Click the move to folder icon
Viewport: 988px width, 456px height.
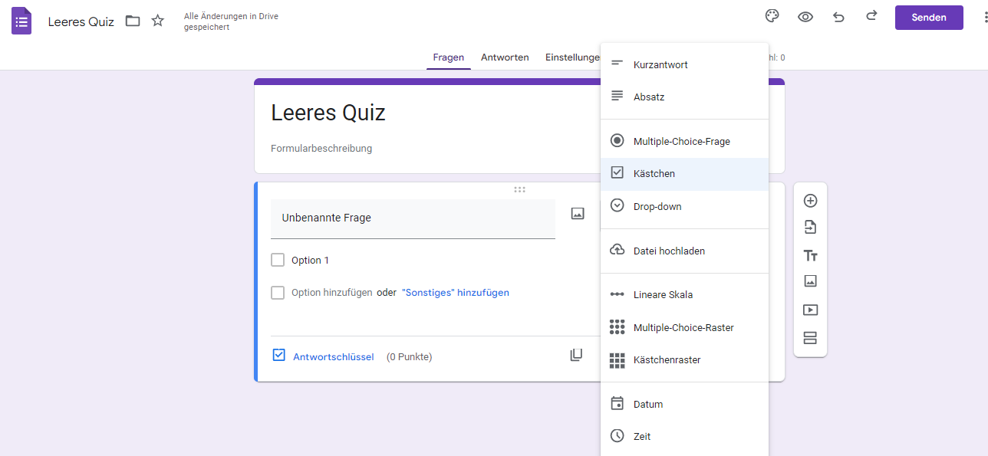pos(133,21)
